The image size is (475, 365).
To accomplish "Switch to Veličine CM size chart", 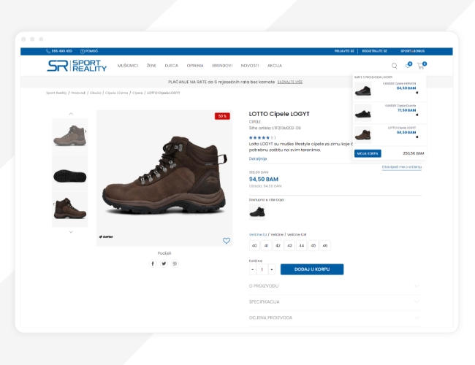I will tap(297, 234).
